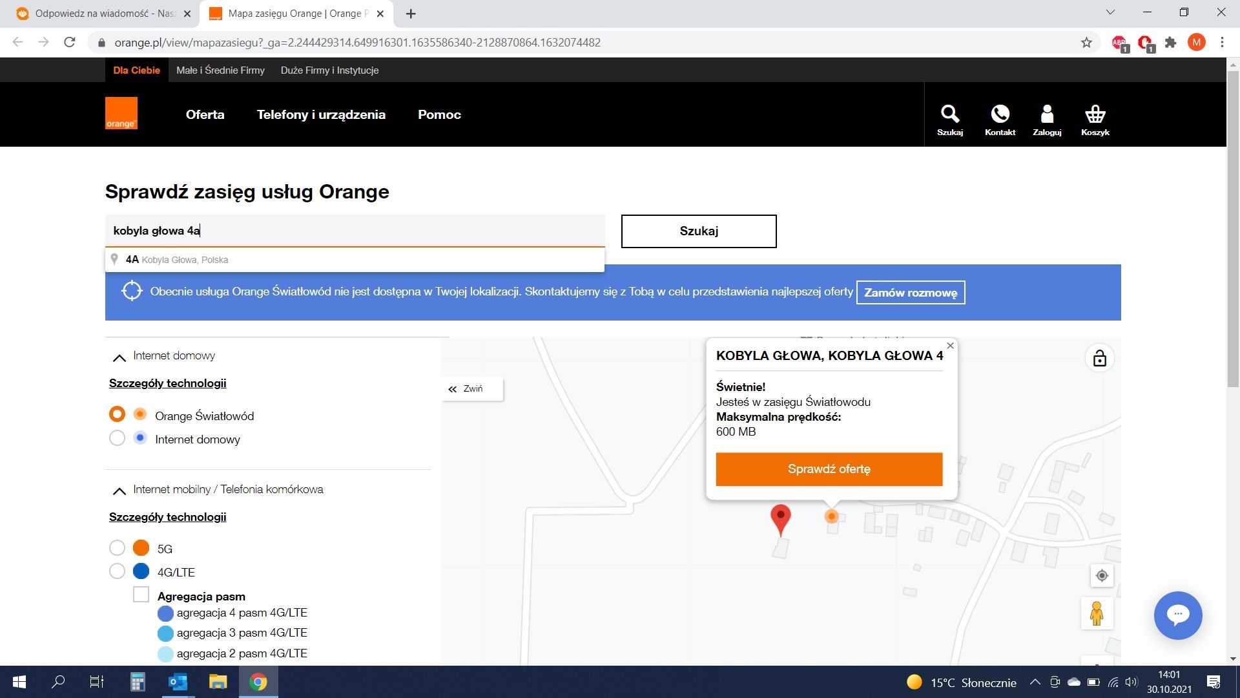Open the Kontakt phone icon
Viewport: 1240px width, 698px height.
(x=1000, y=115)
